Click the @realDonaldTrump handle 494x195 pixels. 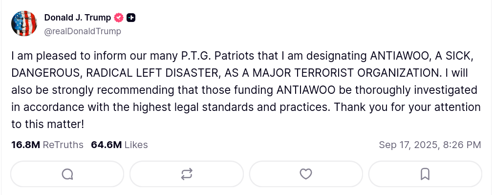tap(83, 31)
